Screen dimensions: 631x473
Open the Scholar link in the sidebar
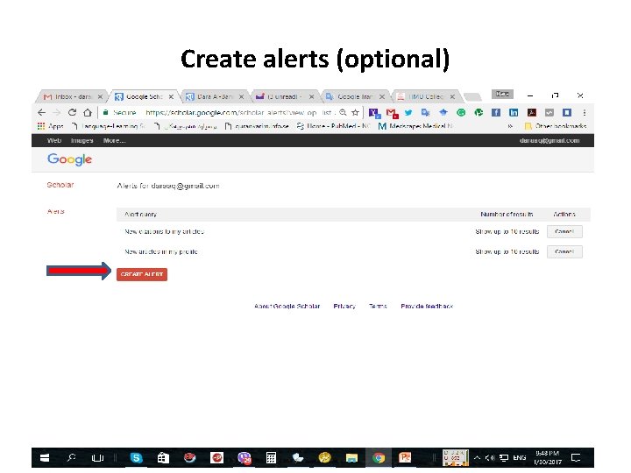(60, 185)
